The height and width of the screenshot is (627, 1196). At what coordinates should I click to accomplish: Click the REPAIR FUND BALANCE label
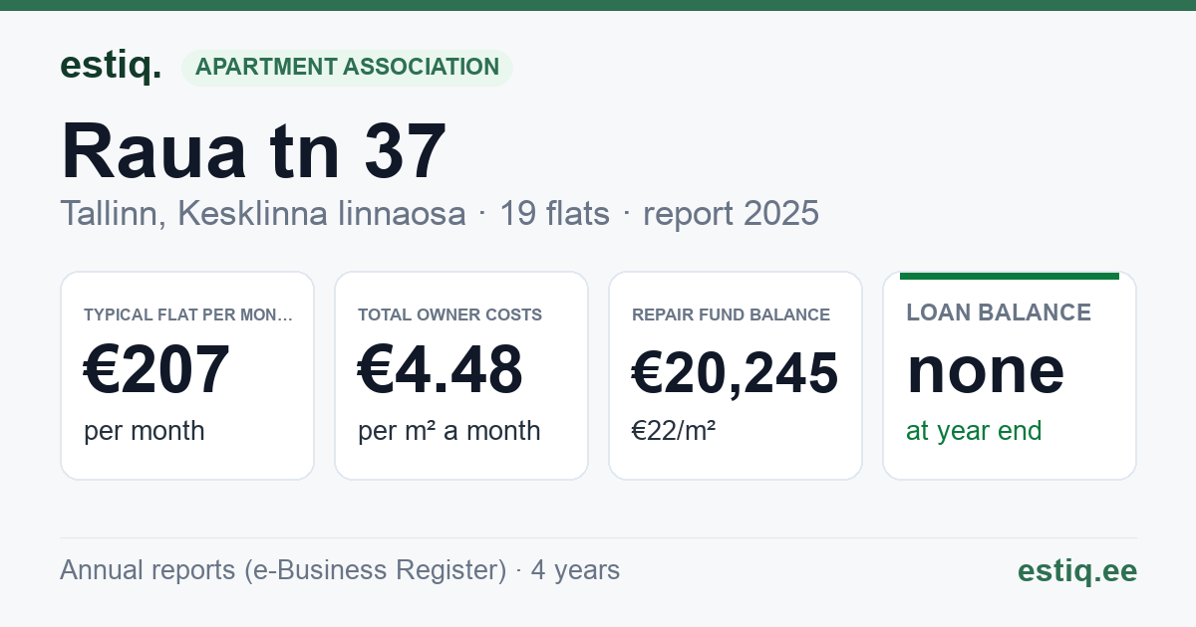click(x=732, y=314)
